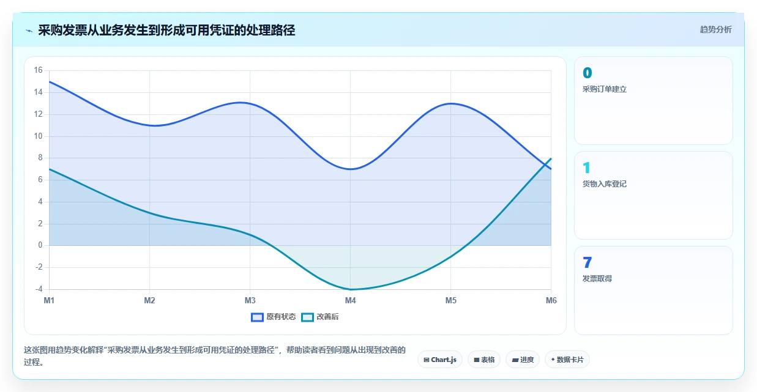This screenshot has height=392, width=757.
Task: Click the M6 axis label
Action: [551, 300]
